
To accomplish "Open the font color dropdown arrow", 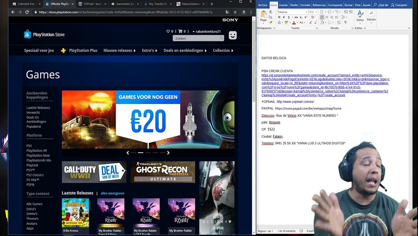I will pos(298,23).
